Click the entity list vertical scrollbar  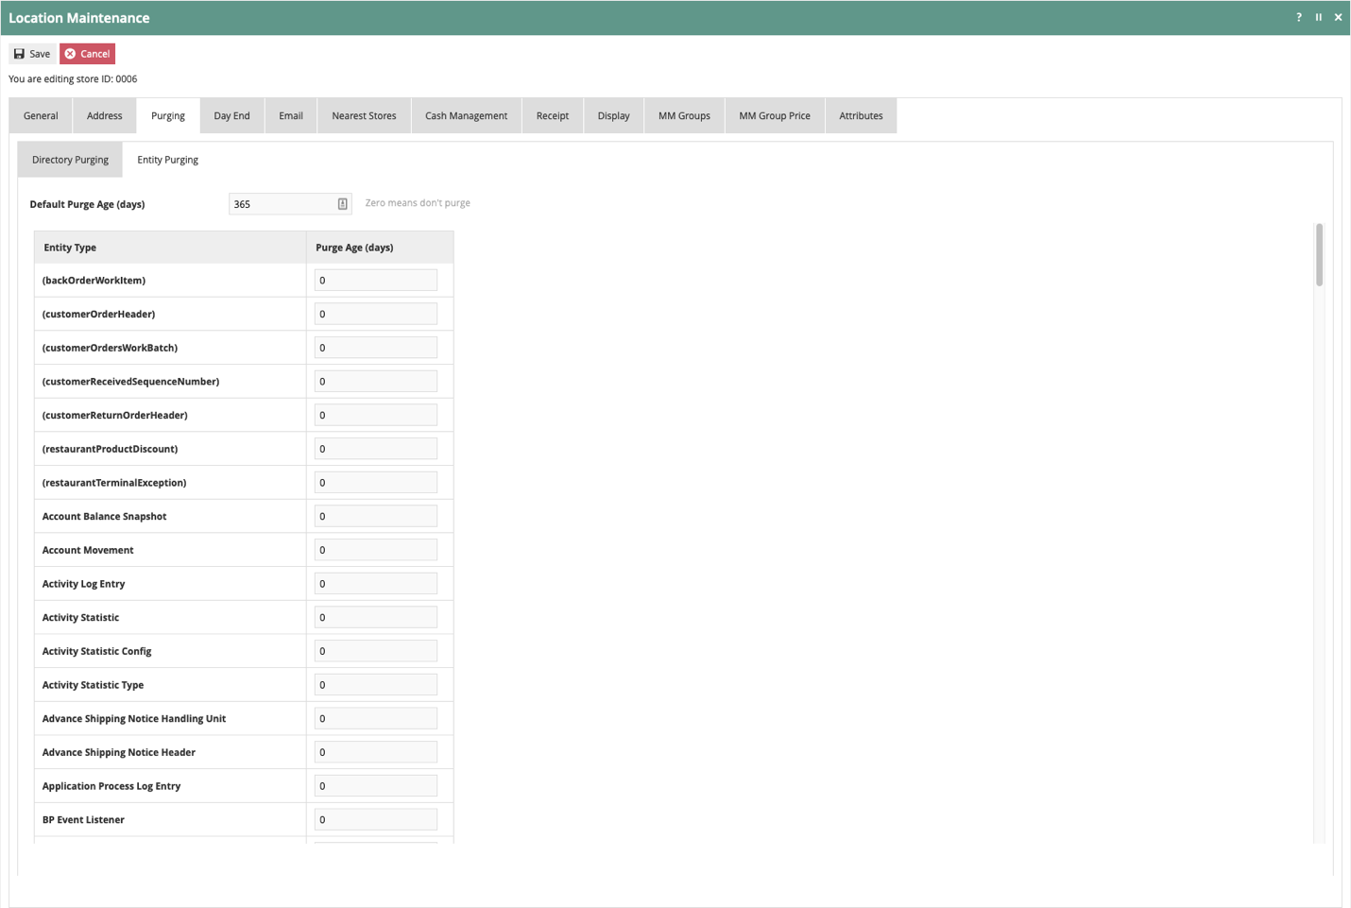pos(1319,255)
